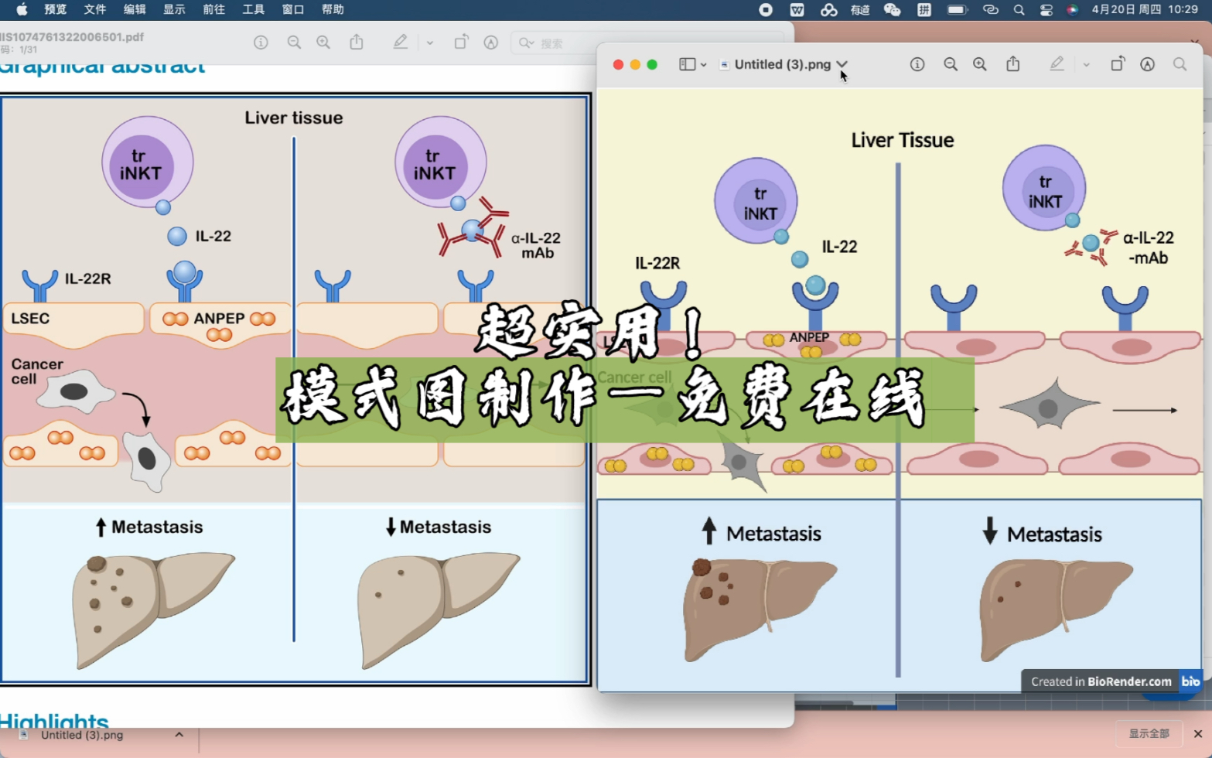Viewport: 1212px width, 758px height.
Task: Rotate the image in the PNG window
Action: [x=1118, y=63]
